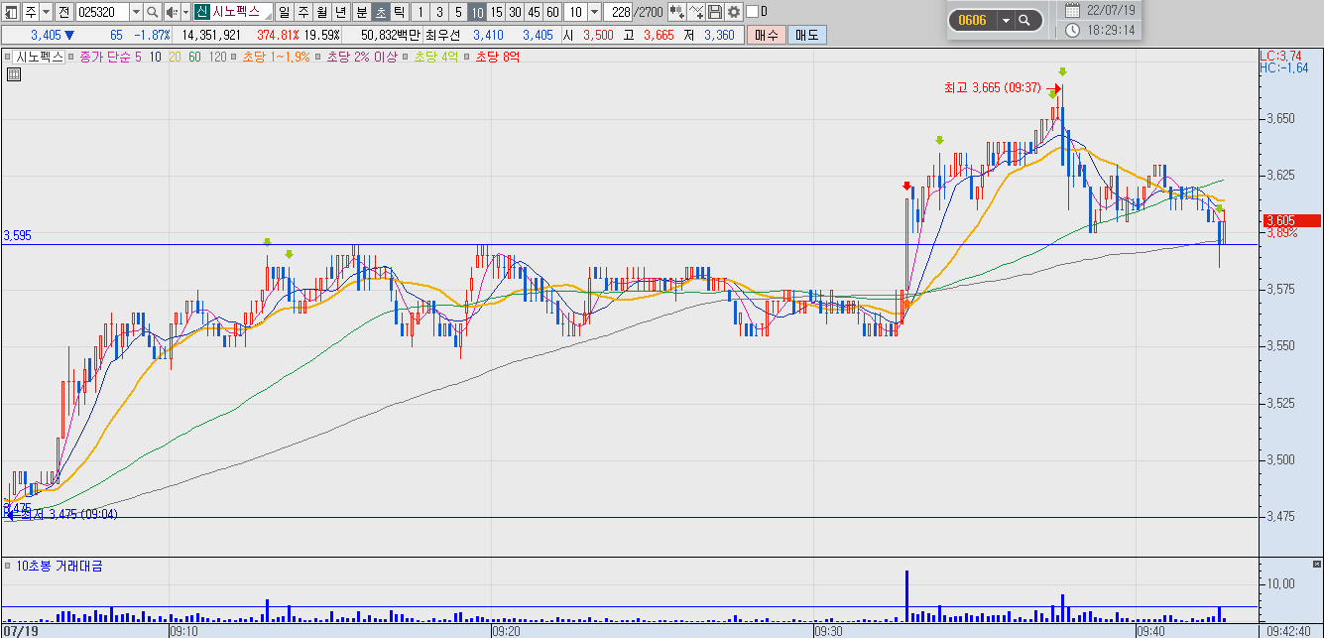
Task: Click the 최우선 label in quote bar
Action: point(442,35)
